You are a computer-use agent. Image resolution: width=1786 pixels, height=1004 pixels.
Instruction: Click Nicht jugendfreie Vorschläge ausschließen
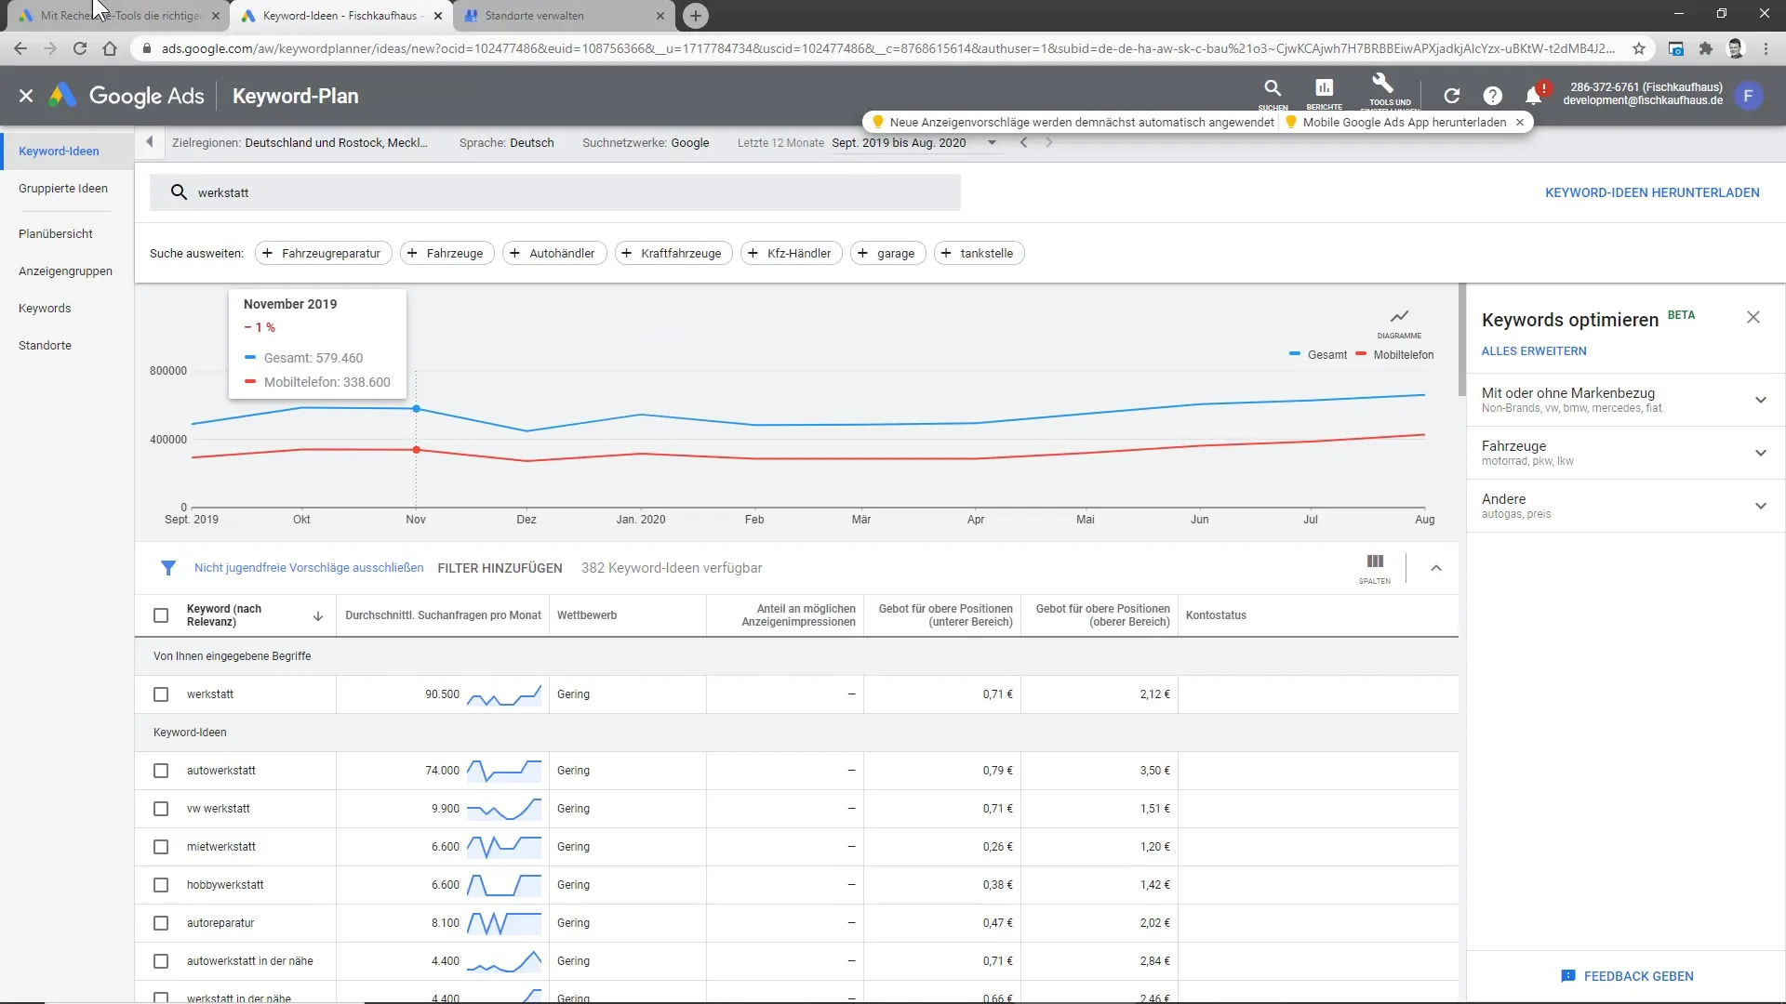click(x=309, y=568)
